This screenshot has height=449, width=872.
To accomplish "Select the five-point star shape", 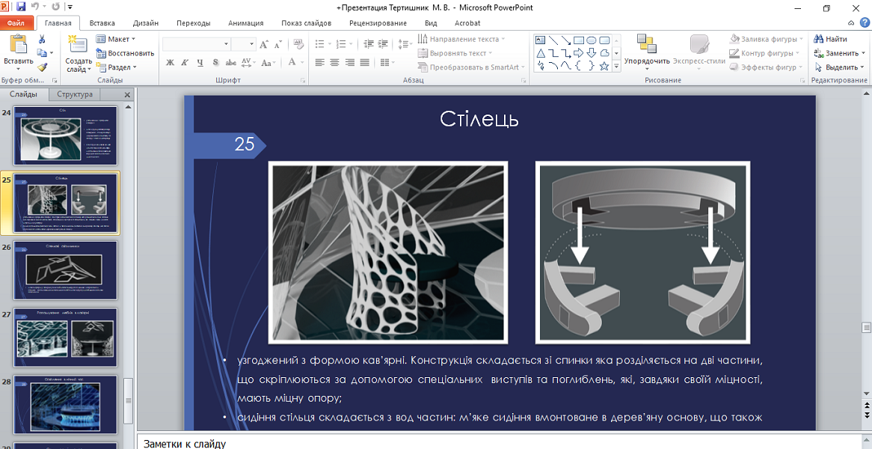I will tap(604, 66).
